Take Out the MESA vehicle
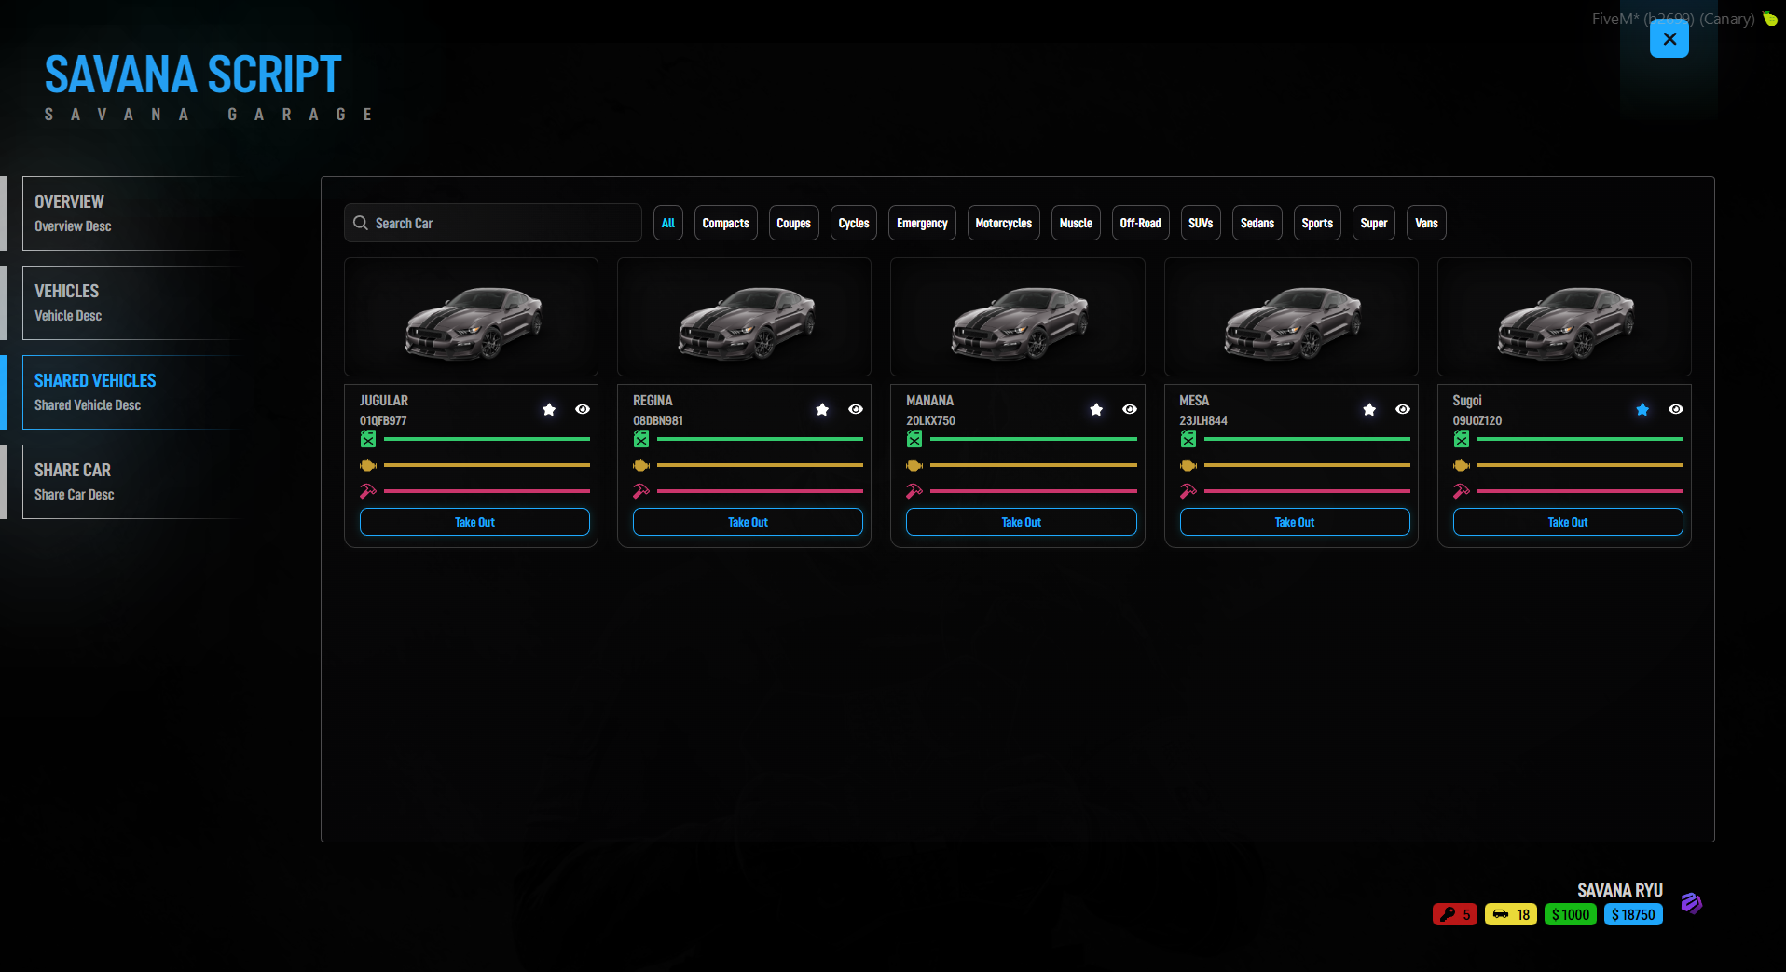This screenshot has height=972, width=1786. (1295, 522)
